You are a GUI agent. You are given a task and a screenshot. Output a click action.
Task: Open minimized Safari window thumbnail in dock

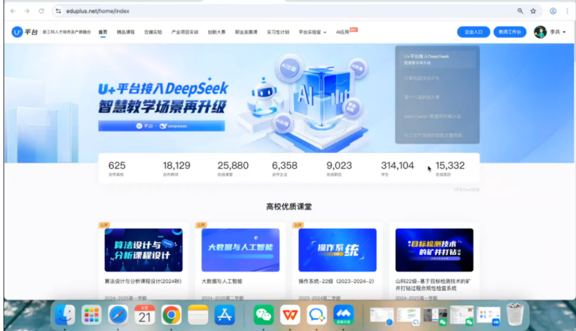[382, 316]
